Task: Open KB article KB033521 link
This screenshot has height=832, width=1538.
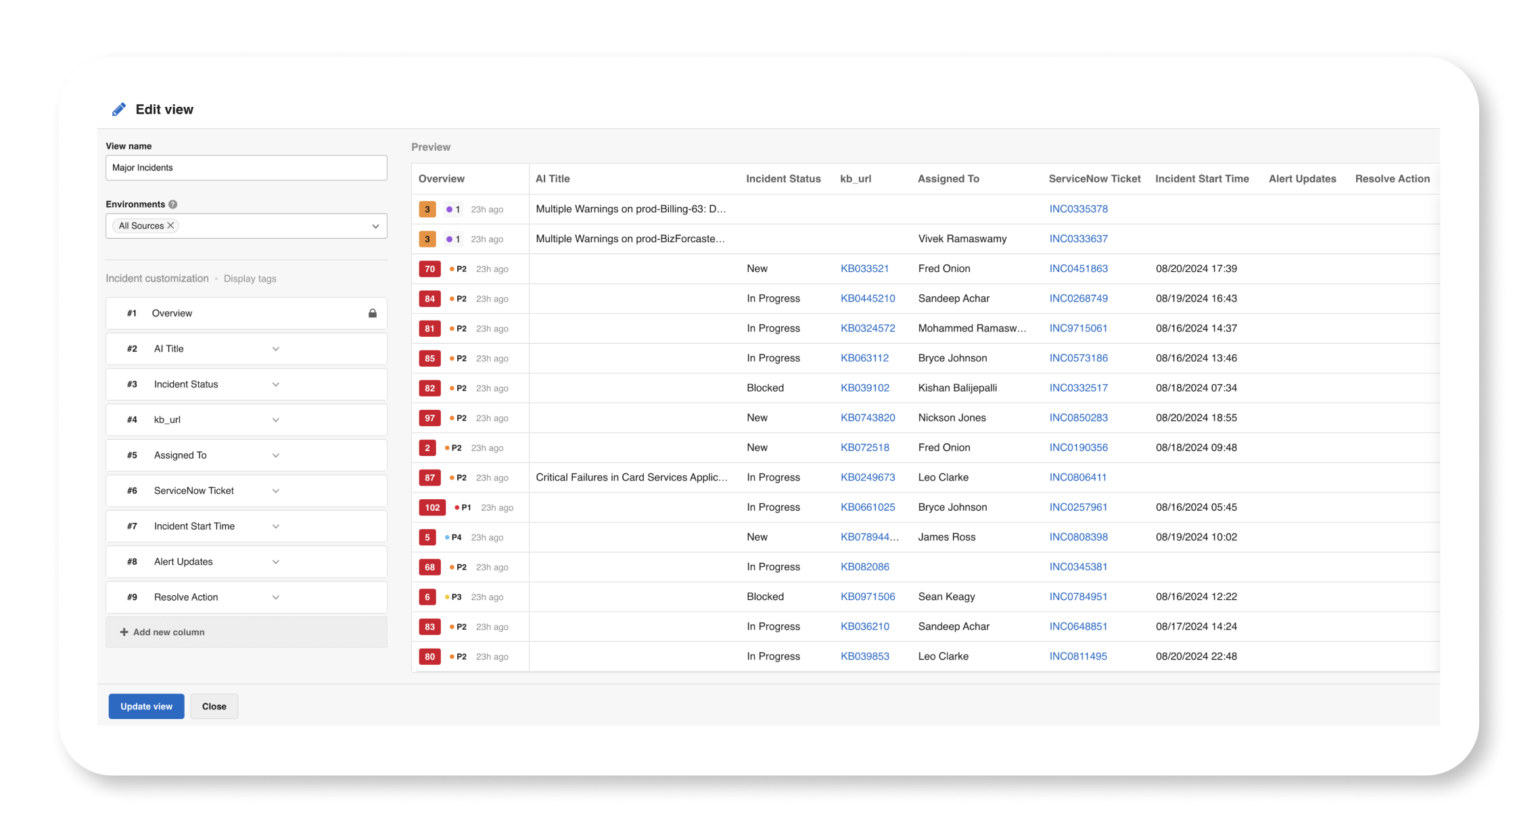Action: click(864, 269)
